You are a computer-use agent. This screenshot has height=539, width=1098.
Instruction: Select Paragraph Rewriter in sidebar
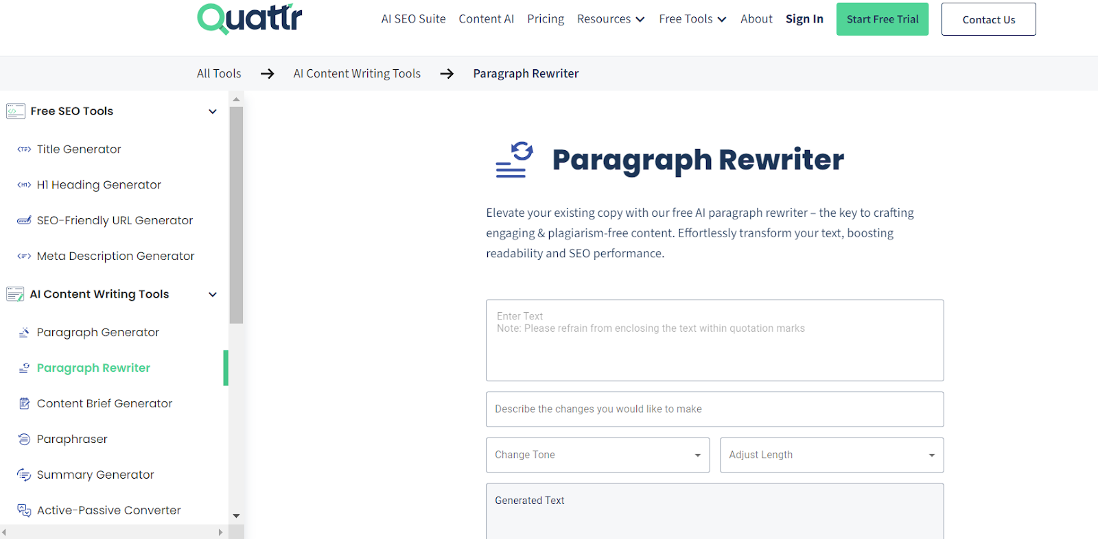(x=93, y=368)
